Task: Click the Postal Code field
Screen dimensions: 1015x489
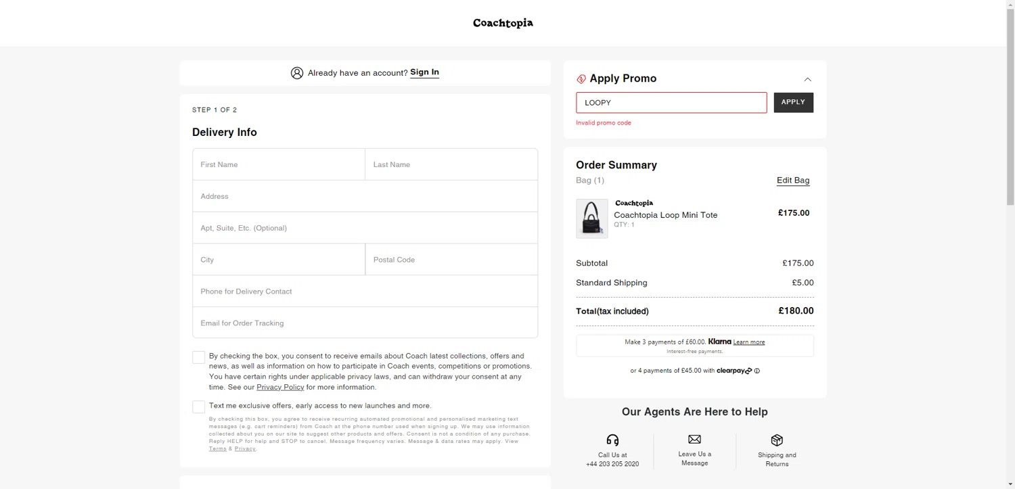Action: 451,260
